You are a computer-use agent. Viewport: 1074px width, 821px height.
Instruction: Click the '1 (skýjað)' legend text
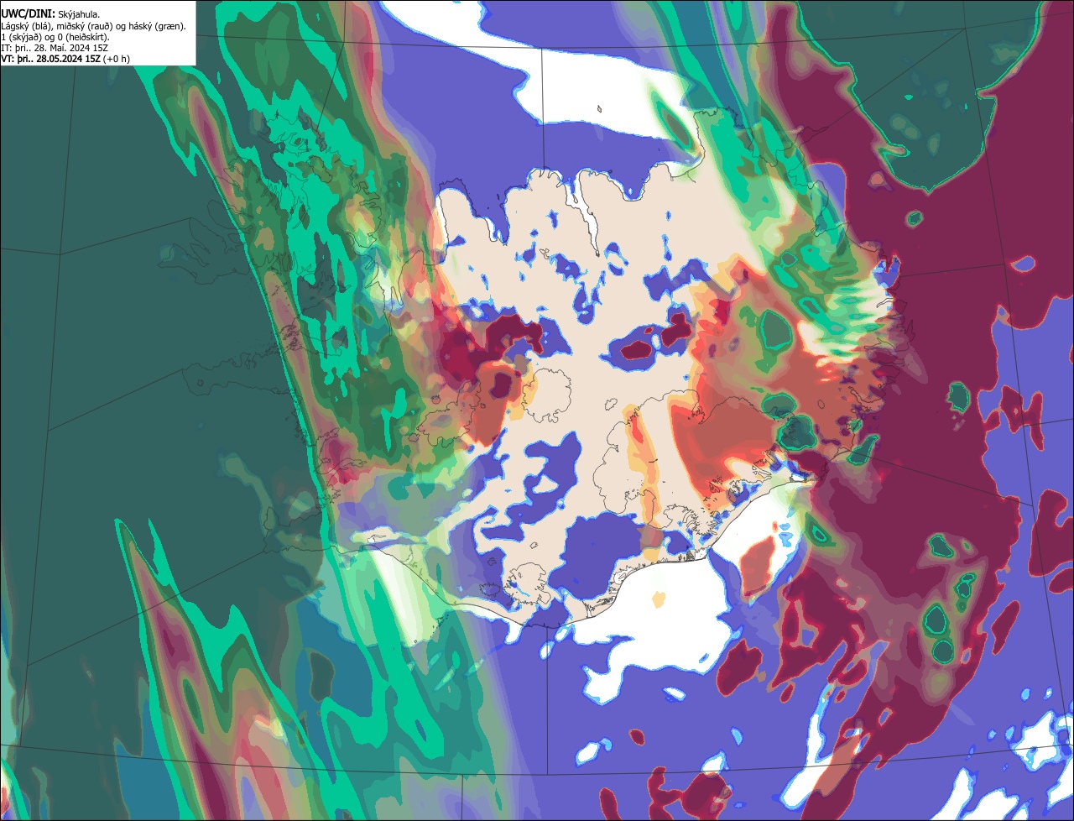pyautogui.click(x=22, y=38)
